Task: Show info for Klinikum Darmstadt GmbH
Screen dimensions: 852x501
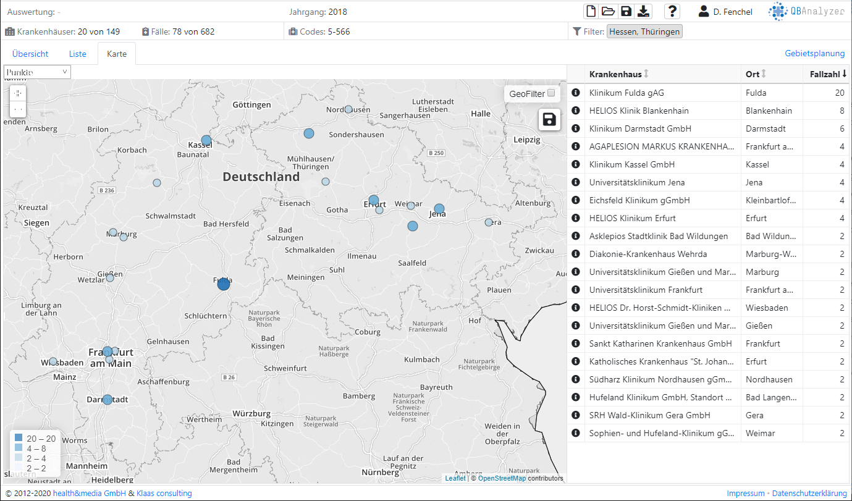Action: pyautogui.click(x=576, y=128)
